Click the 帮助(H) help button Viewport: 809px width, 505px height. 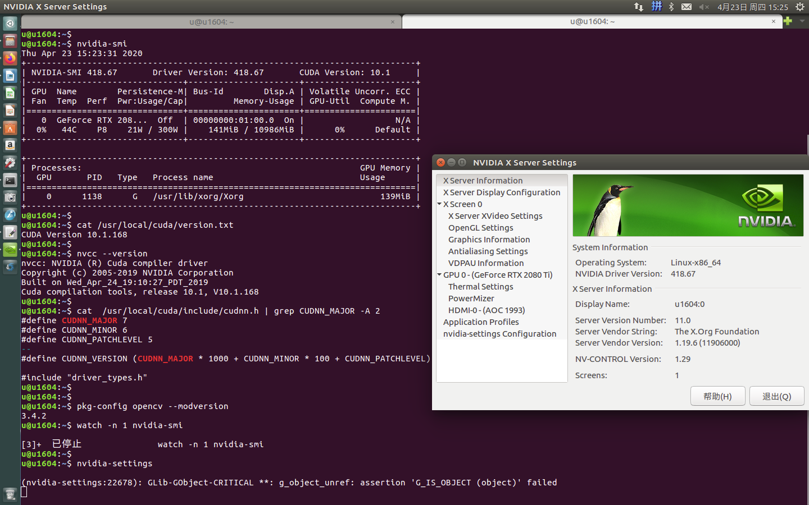[718, 396]
